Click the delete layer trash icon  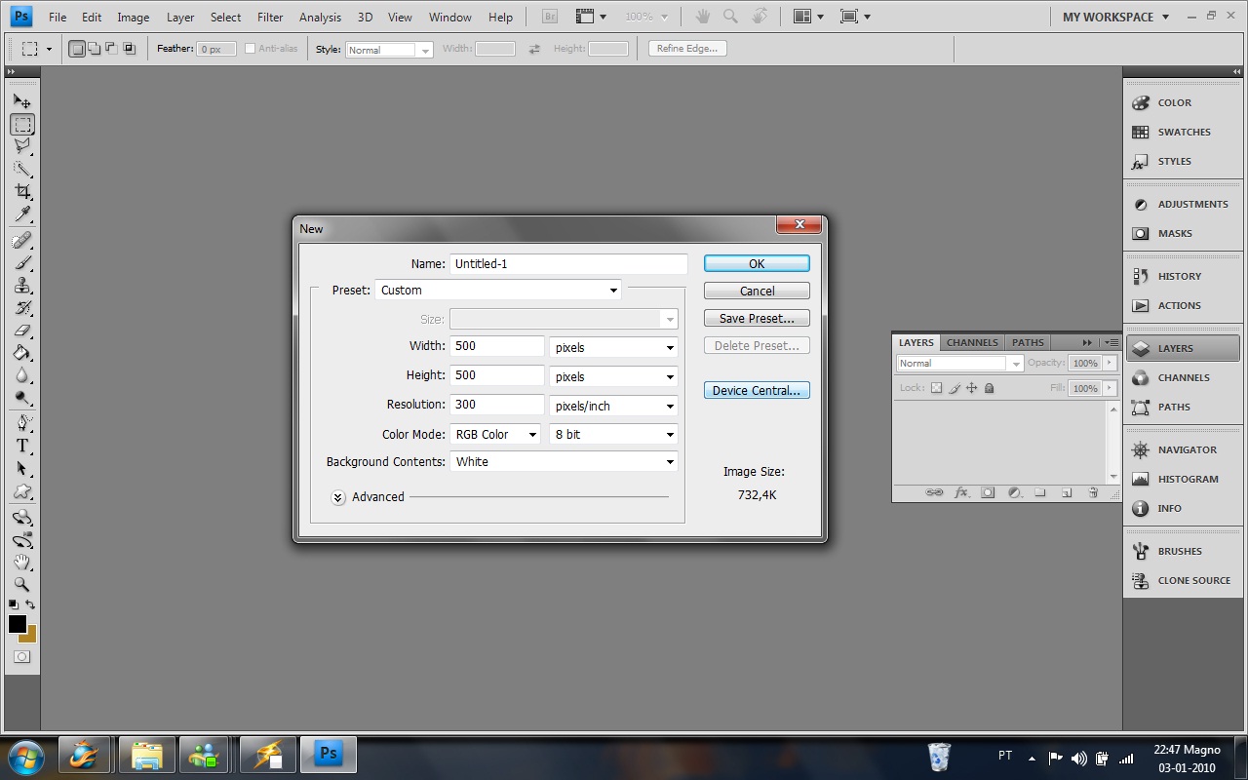point(1093,493)
